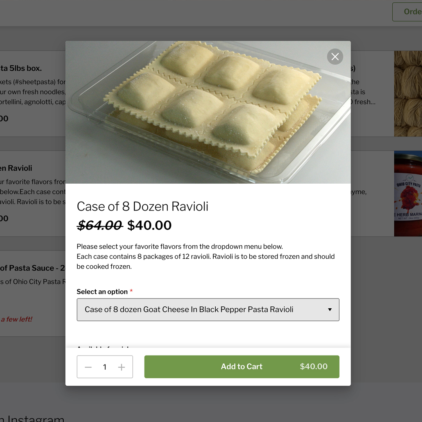Image resolution: width=422 pixels, height=422 pixels.
Task: Select the pasta noodle nests thumbnail
Action: (x=408, y=94)
